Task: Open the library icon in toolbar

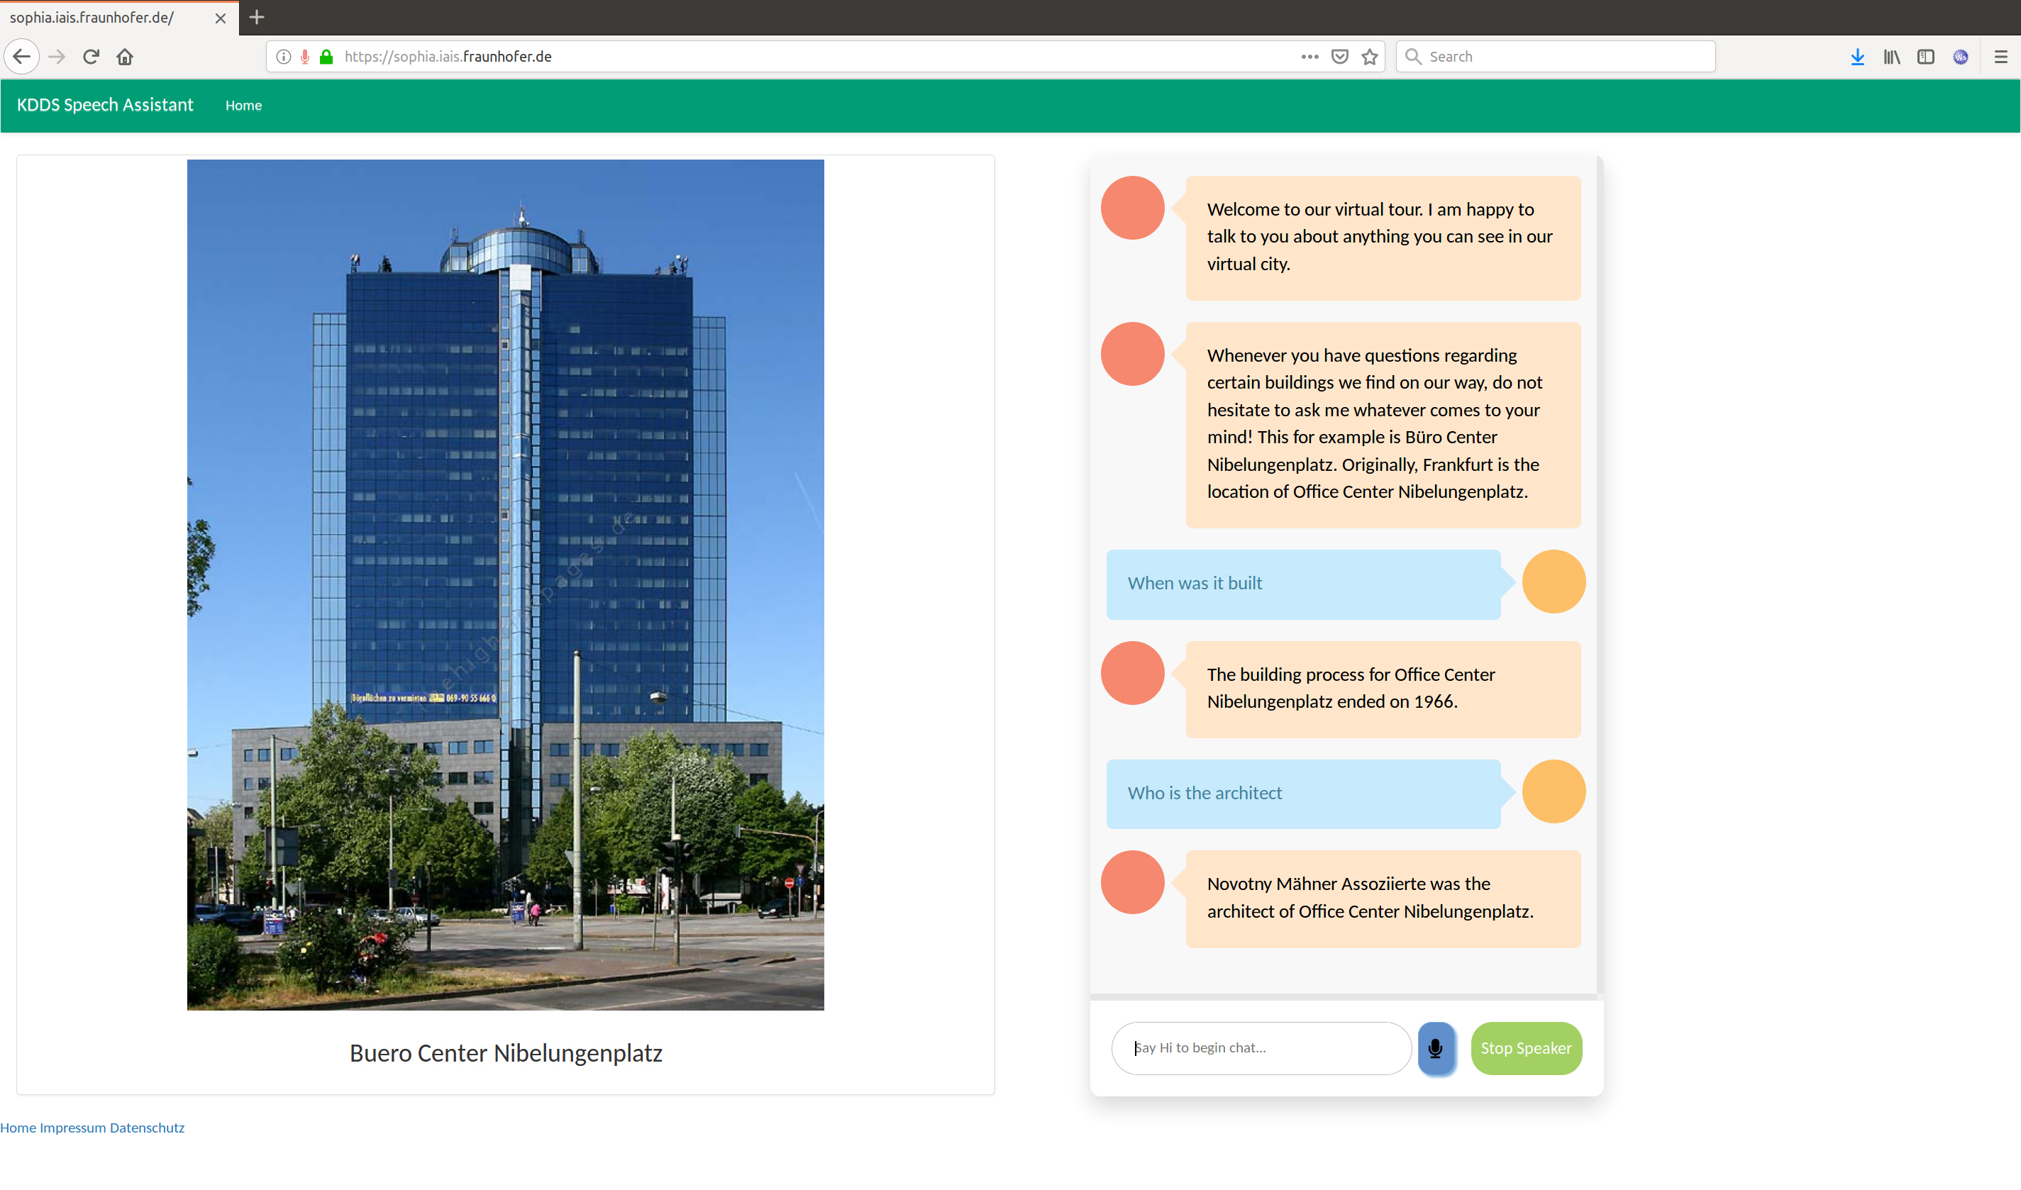Action: 1892,57
